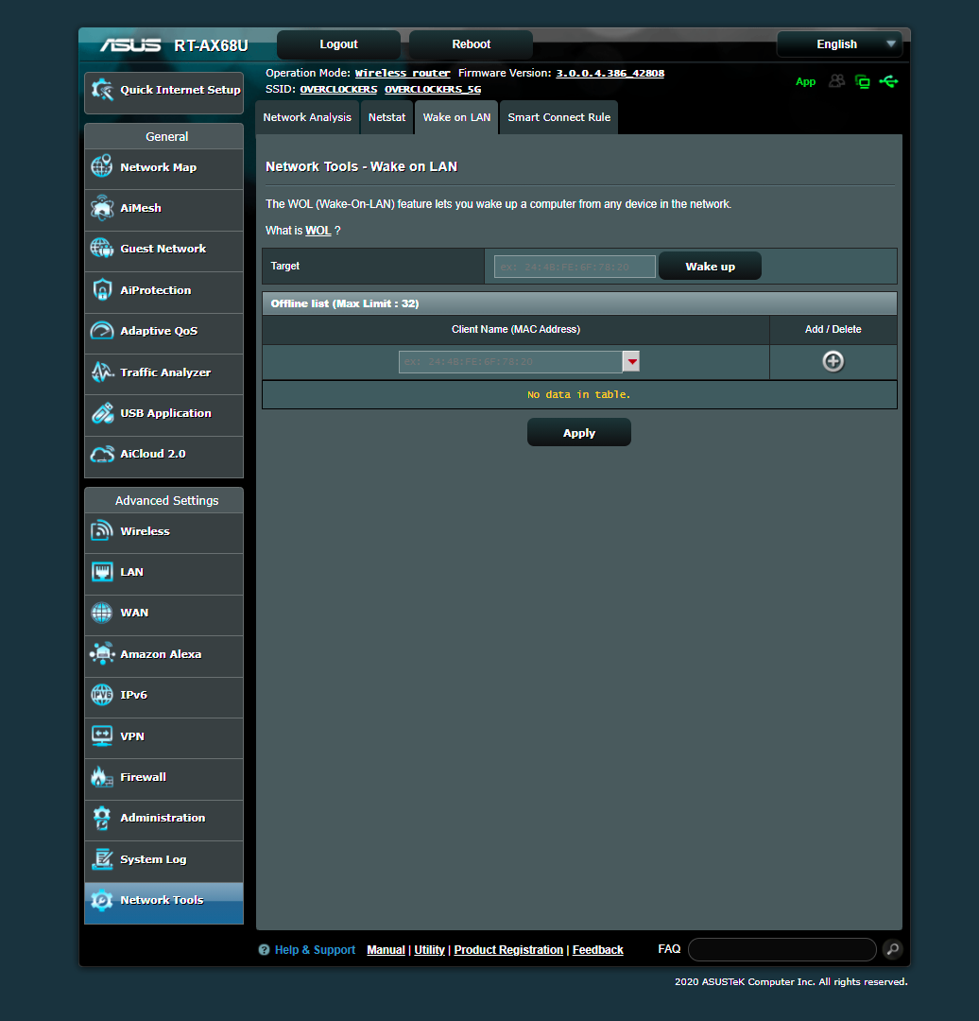979x1021 pixels.
Task: Click the Help & Support text link
Action: 315,950
